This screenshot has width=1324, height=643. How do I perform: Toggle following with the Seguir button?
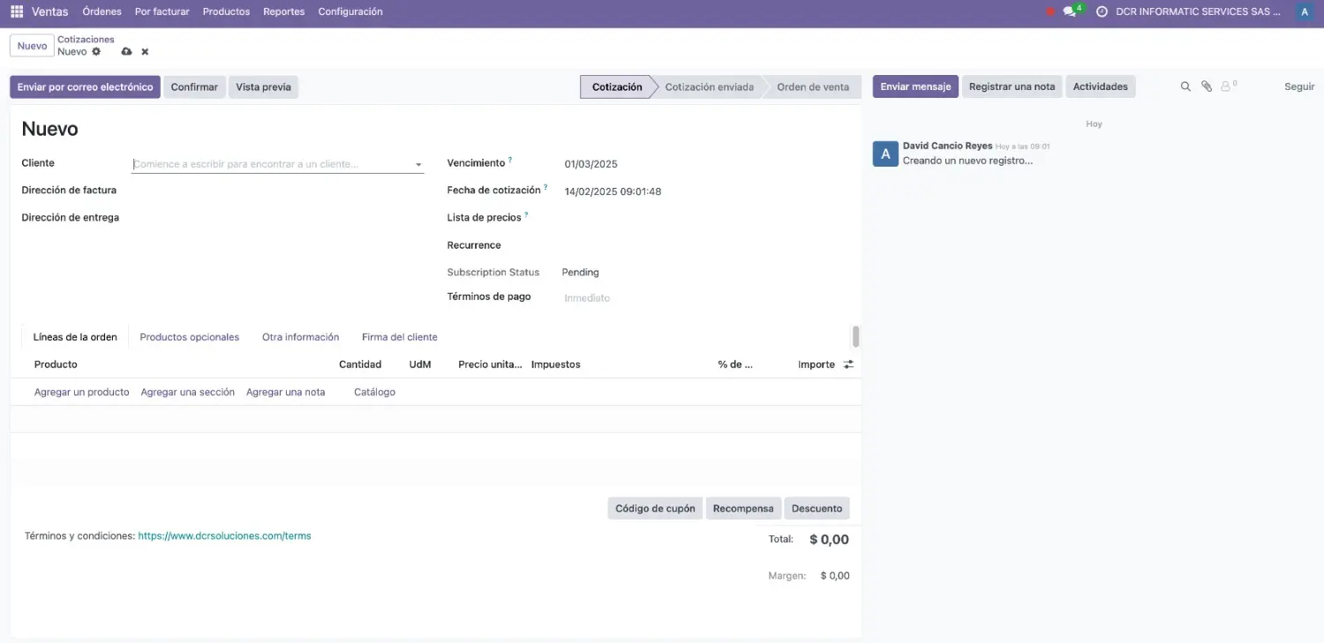point(1298,86)
